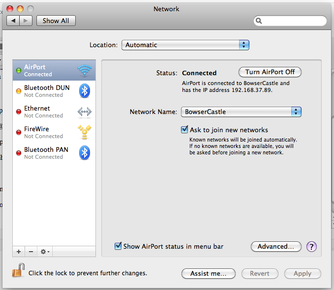Select the Bluetooth DUN service
Viewport: 334px width, 290px height.
point(54,91)
